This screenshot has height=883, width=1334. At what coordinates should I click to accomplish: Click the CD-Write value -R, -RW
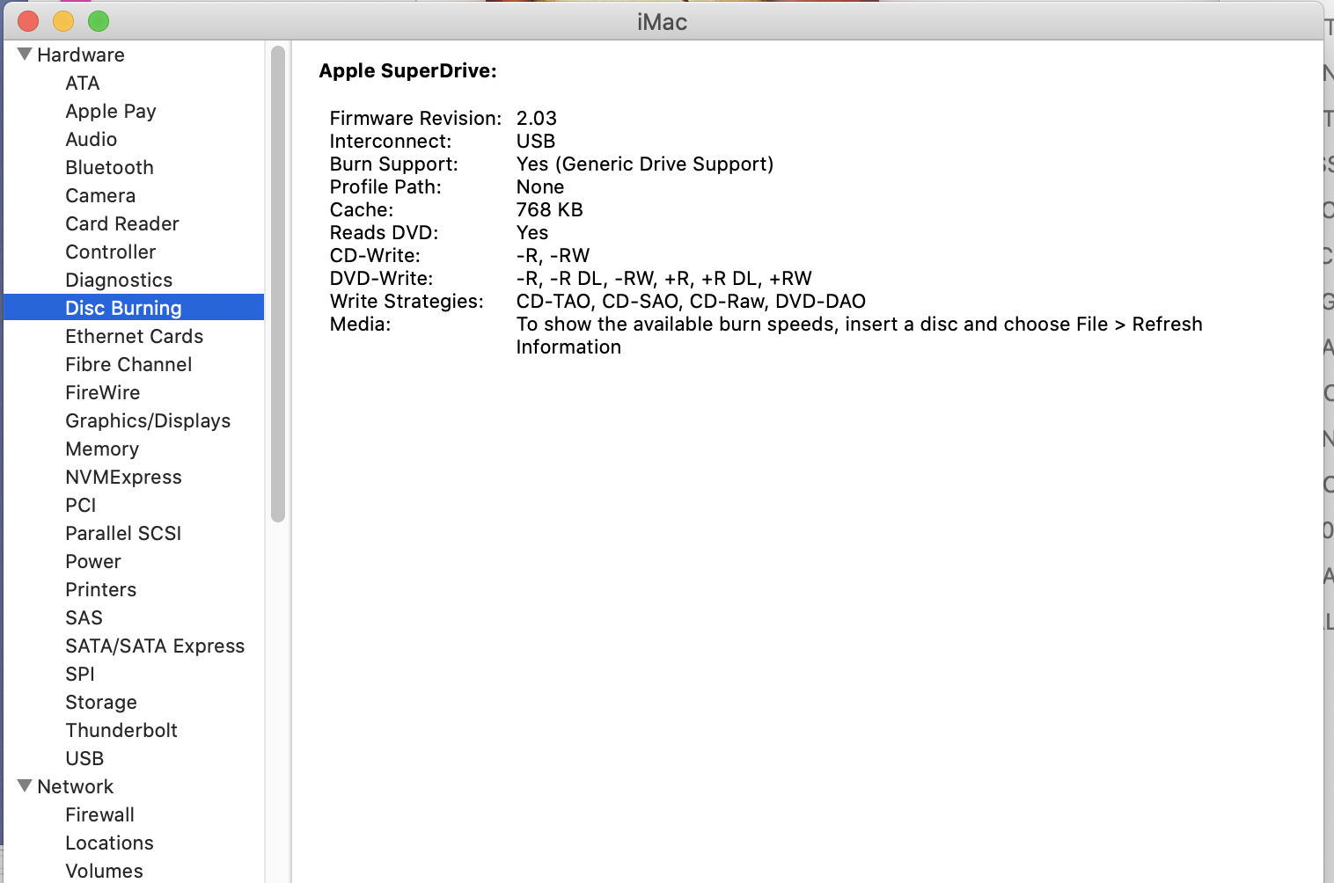pos(553,255)
